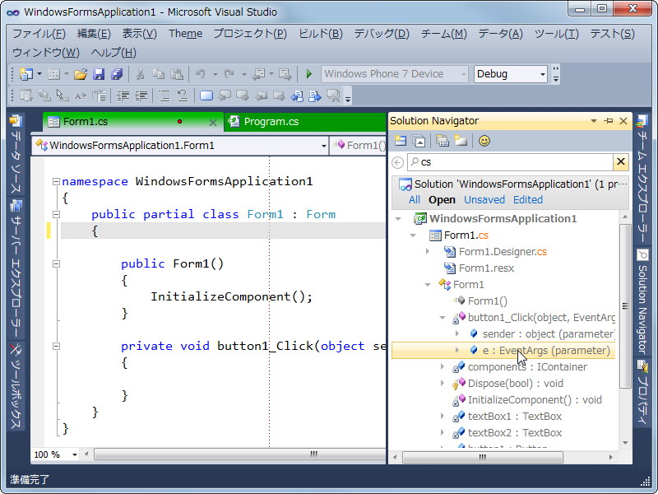Select the Edited filter in Solution Navigator

click(528, 199)
